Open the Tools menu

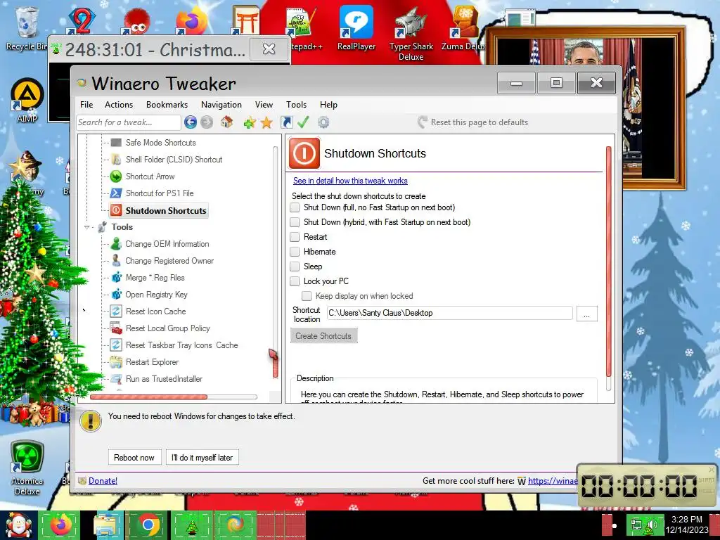(x=296, y=105)
